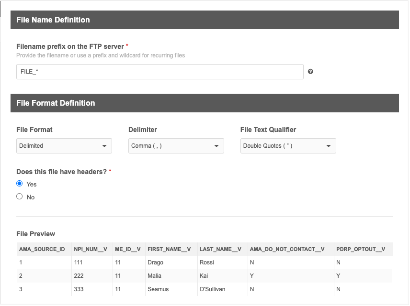This screenshot has width=410, height=306.
Task: Click the PDRP_OPTOUT__V column header
Action: coord(361,249)
